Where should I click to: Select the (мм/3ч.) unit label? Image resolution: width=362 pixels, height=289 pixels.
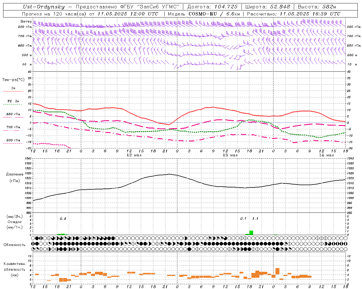pos(15,216)
